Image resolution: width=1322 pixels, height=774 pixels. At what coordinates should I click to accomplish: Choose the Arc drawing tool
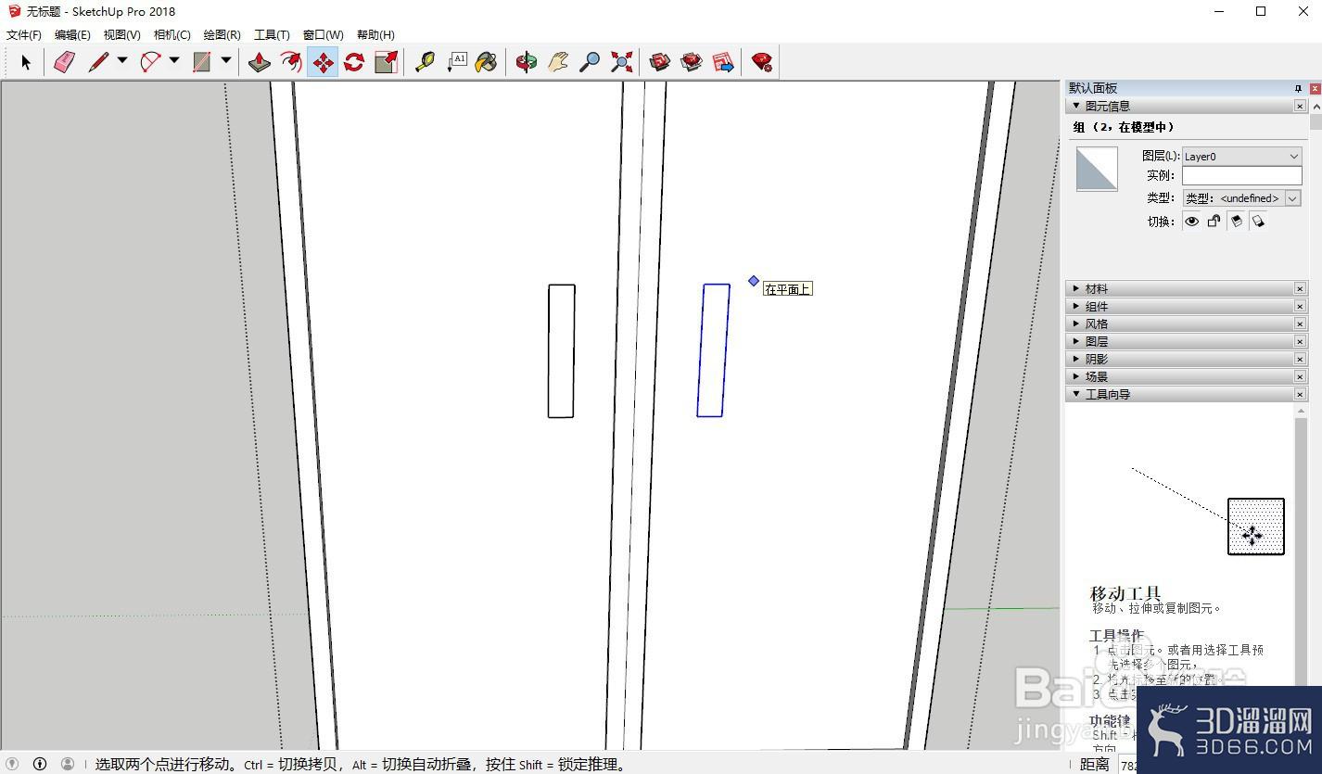coord(150,62)
